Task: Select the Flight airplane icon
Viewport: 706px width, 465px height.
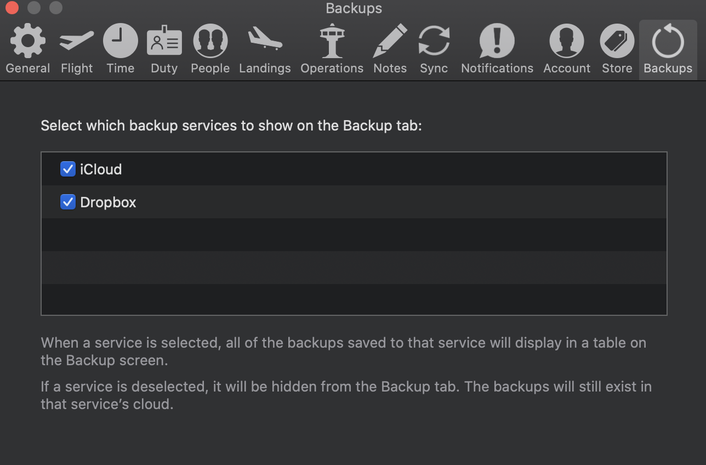Action: click(x=77, y=41)
